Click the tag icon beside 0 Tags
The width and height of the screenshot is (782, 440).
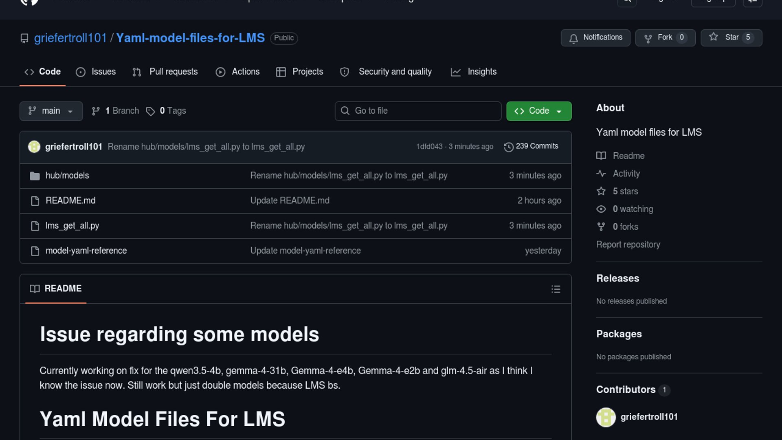tap(150, 111)
